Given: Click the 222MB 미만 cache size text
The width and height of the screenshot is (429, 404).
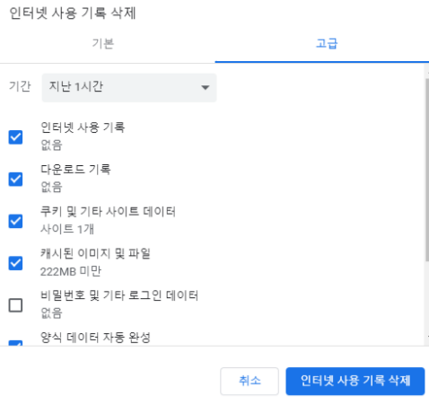Looking at the screenshot, I should [x=71, y=271].
